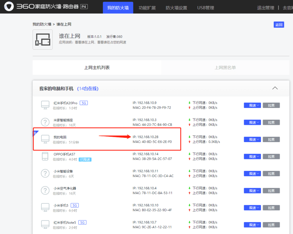Open the 限速 dropdown for 小米空气净化器

click(252, 191)
